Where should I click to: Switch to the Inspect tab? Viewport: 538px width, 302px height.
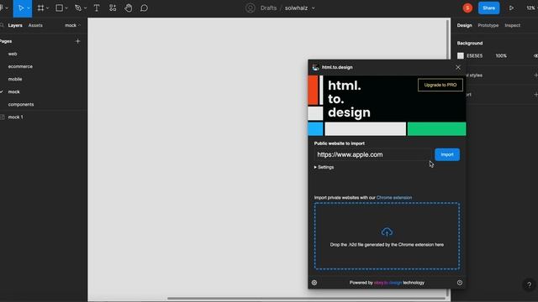512,25
